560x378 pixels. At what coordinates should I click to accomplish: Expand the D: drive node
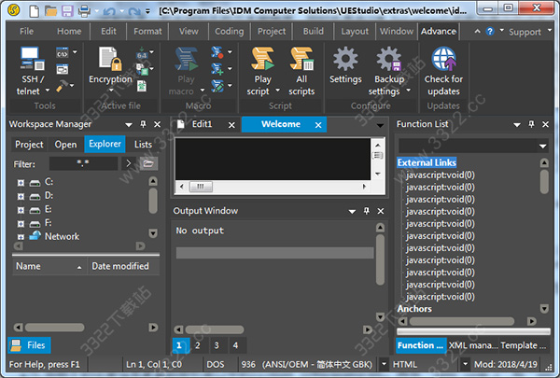[x=21, y=196]
